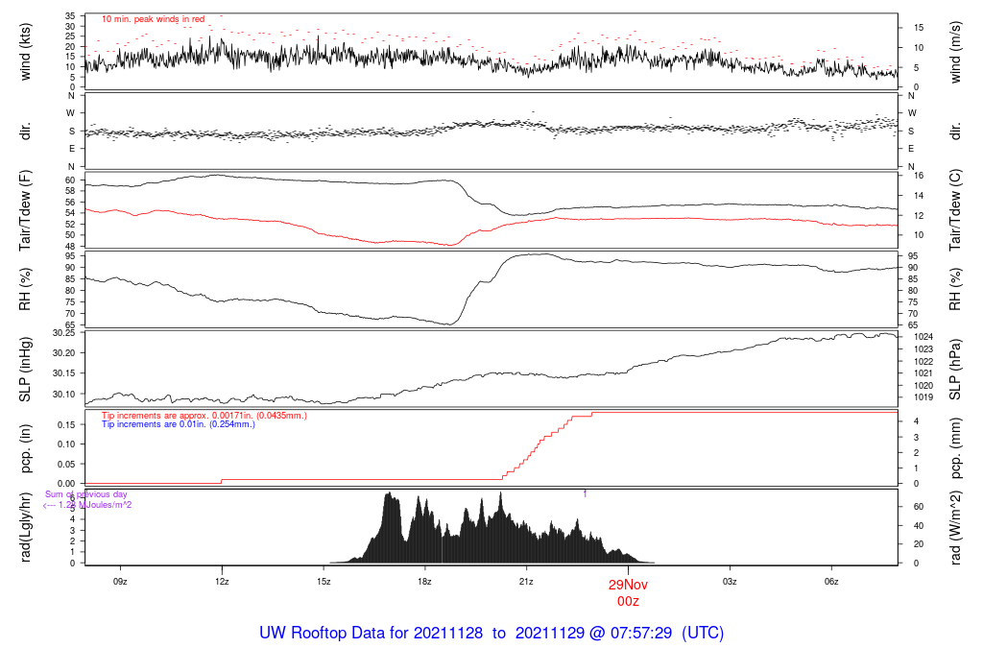Click the "1021" tick on the hPa axis
Screen dimensions: 983x672
(x=923, y=373)
